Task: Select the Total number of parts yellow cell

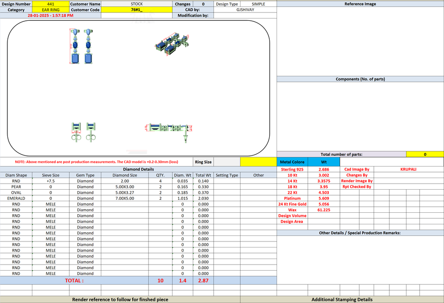Action: [425, 155]
